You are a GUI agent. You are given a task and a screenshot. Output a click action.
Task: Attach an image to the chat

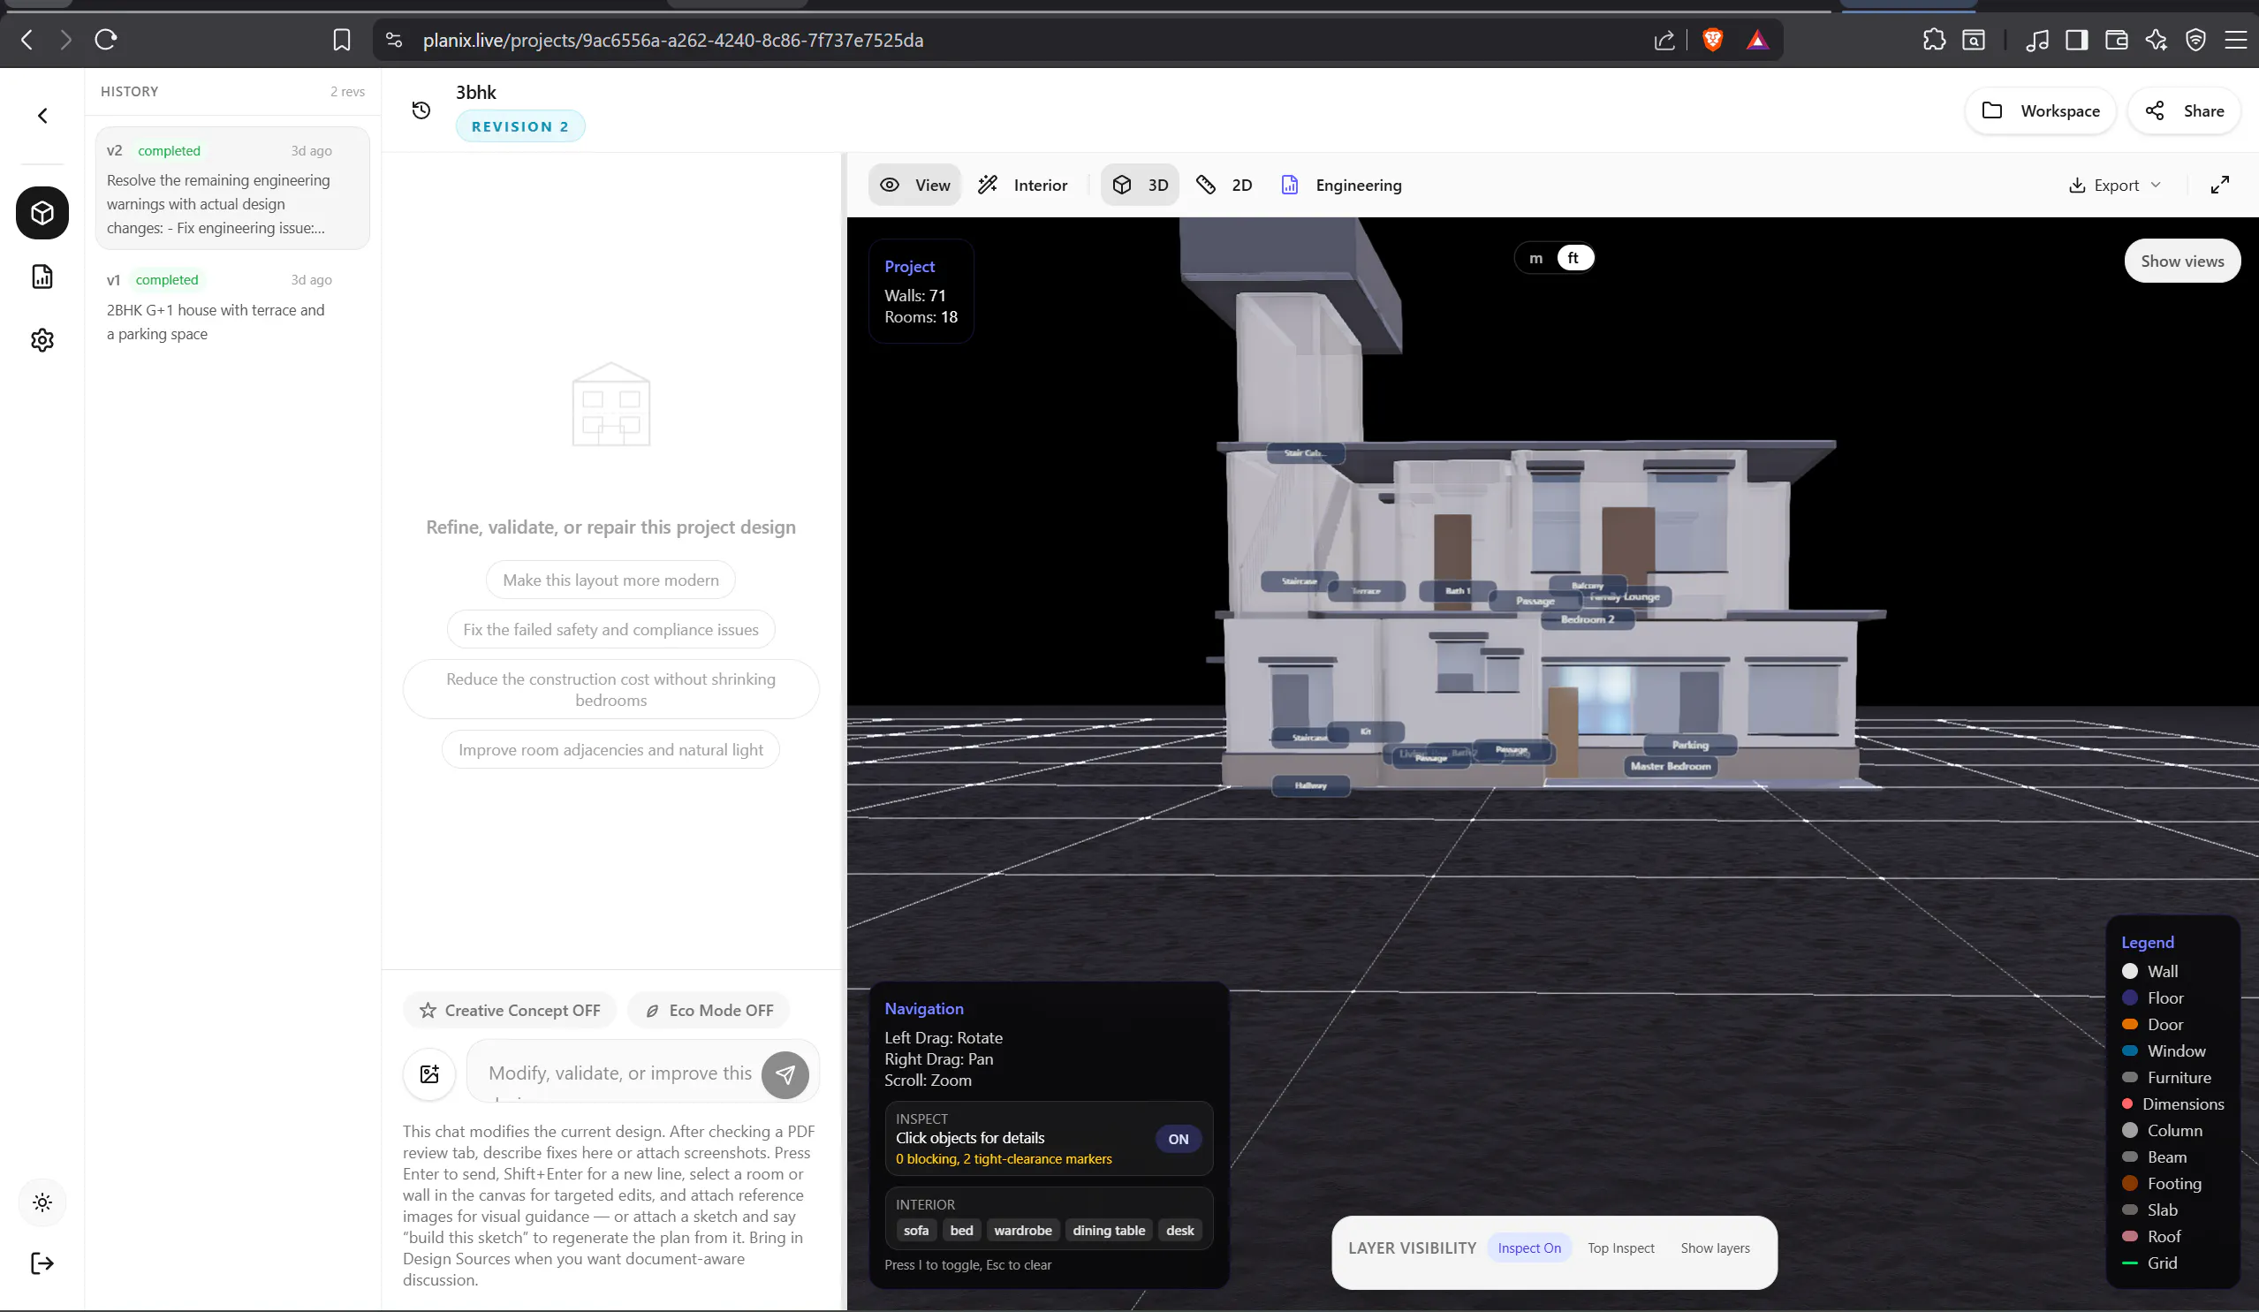pos(429,1073)
